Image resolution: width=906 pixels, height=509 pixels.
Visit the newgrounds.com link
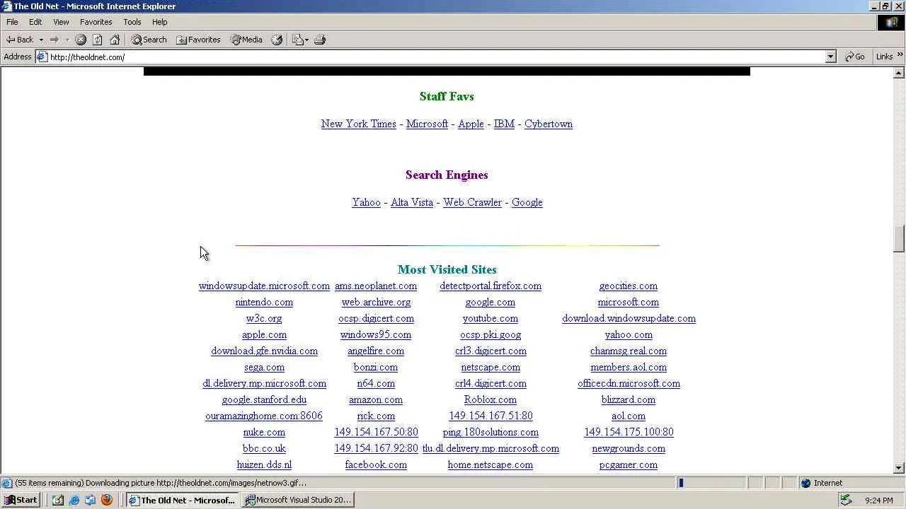pyautogui.click(x=629, y=448)
